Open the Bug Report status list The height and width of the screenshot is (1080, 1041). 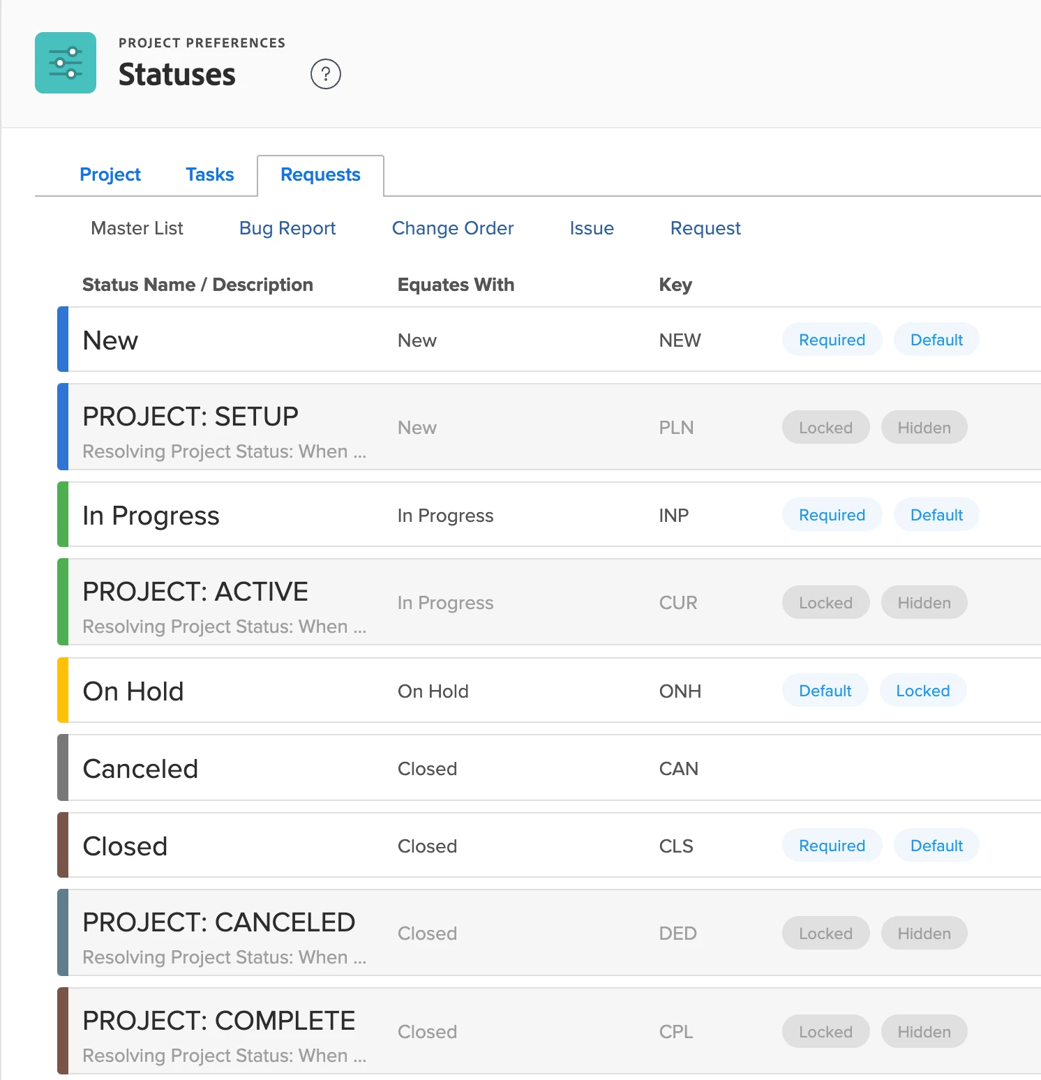pyautogui.click(x=287, y=228)
